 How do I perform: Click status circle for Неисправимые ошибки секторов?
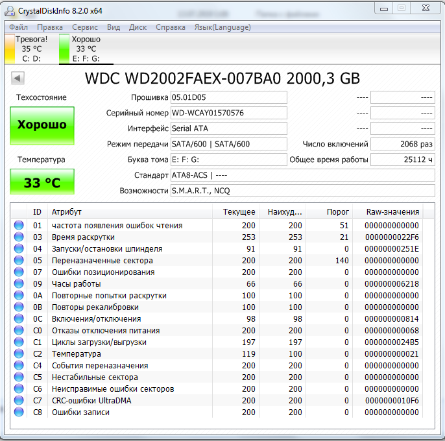tap(19, 388)
